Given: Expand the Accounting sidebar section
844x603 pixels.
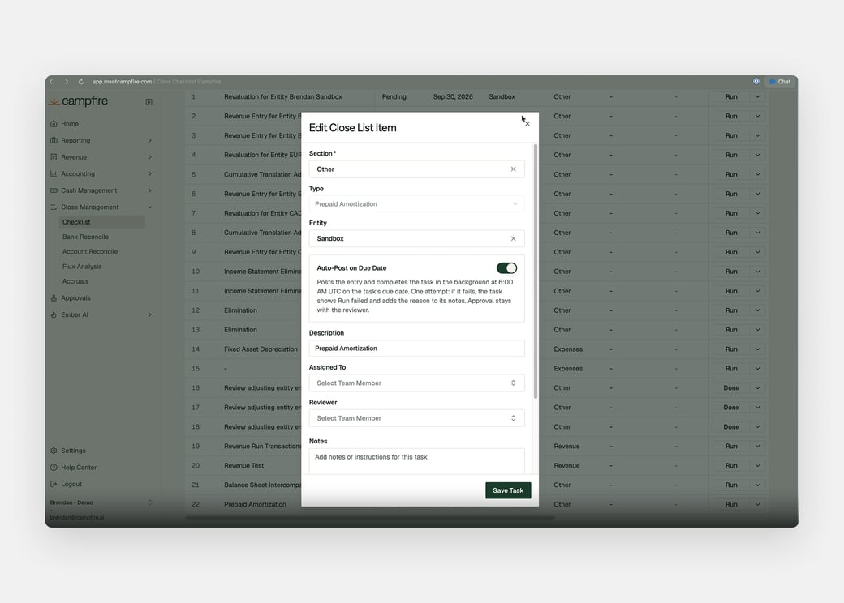Looking at the screenshot, I should (101, 173).
